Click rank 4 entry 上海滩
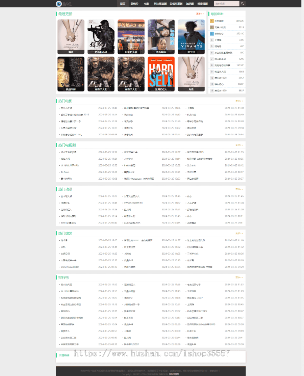Screen dimensions: 304x376 pos(218,40)
